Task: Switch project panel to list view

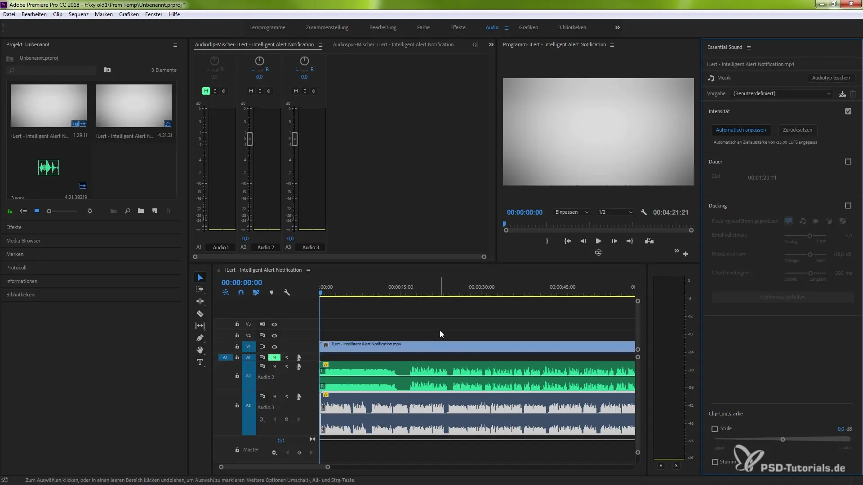Action: tap(23, 211)
